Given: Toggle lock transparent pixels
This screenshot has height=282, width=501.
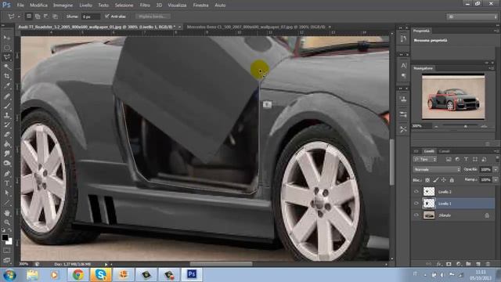Looking at the screenshot, I should pos(427,180).
